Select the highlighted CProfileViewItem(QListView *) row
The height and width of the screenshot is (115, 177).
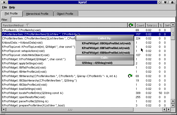pos(86,34)
